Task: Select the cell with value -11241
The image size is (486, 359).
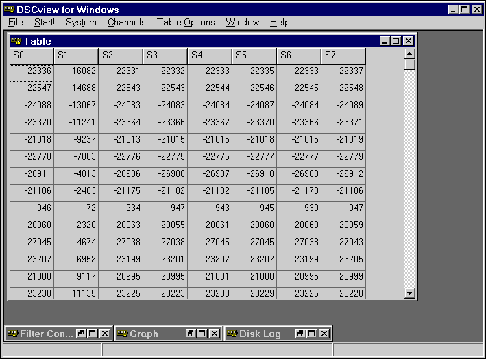Action: pyautogui.click(x=76, y=125)
